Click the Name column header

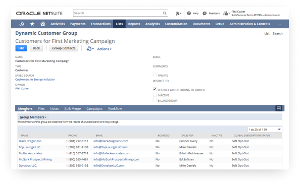(24, 136)
